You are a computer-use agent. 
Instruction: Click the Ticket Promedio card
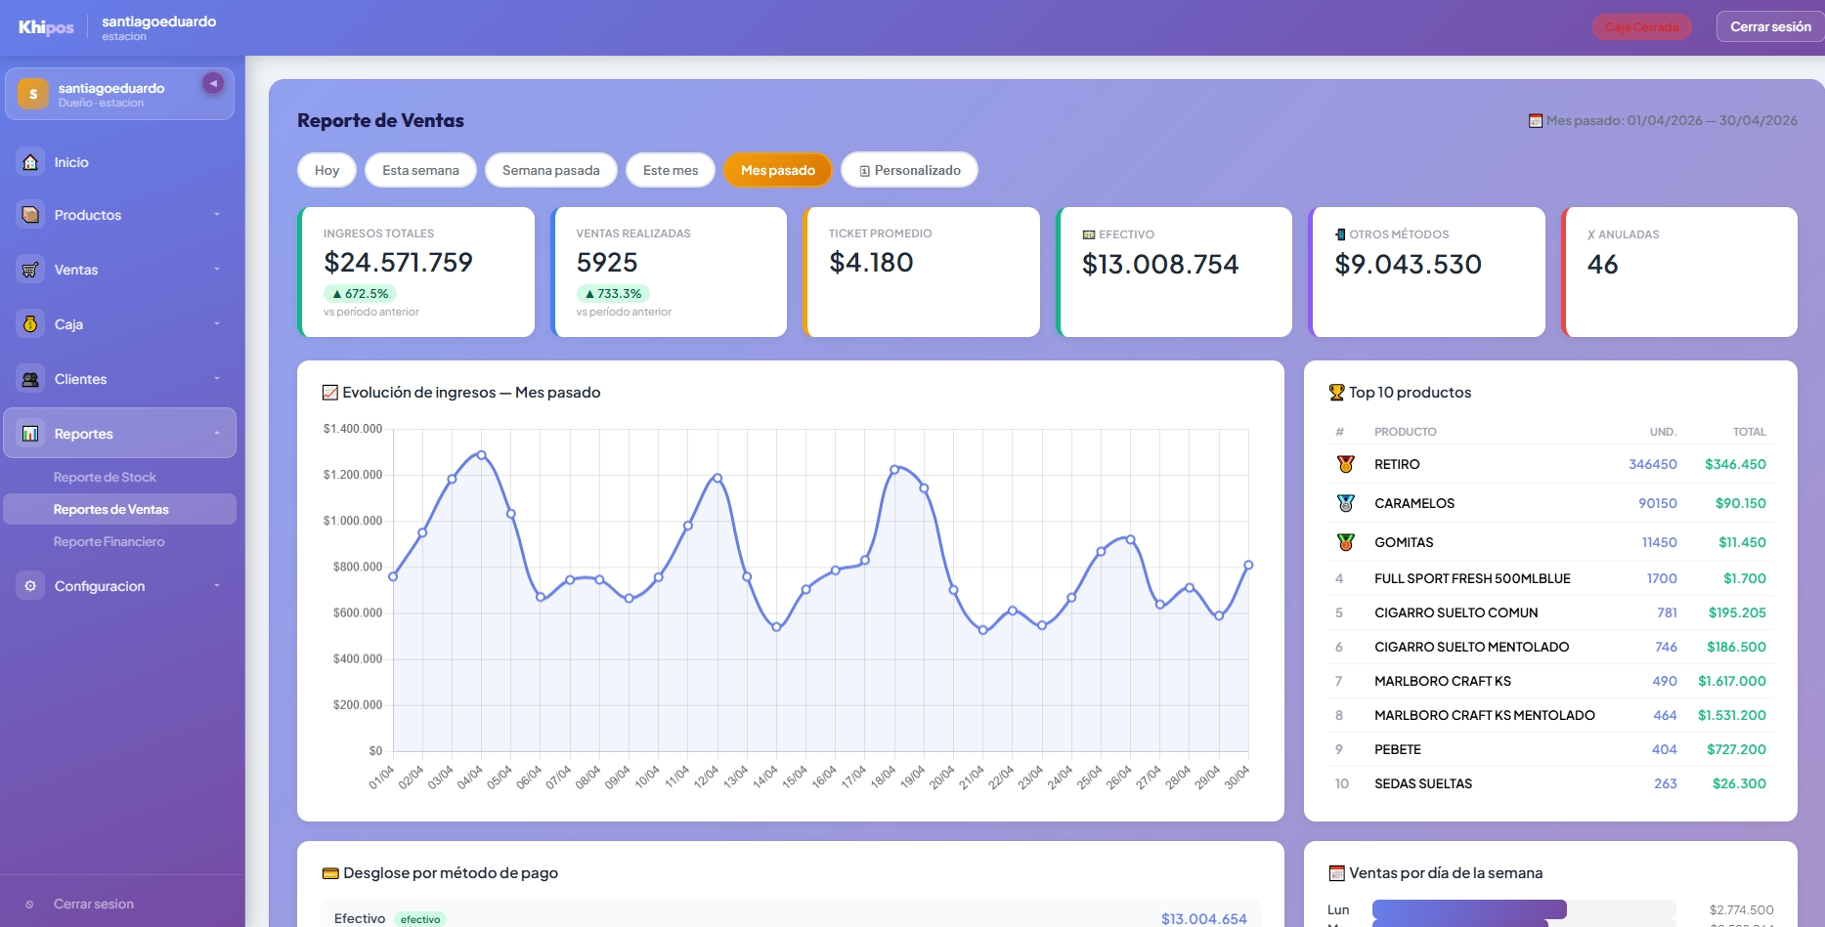click(x=922, y=272)
